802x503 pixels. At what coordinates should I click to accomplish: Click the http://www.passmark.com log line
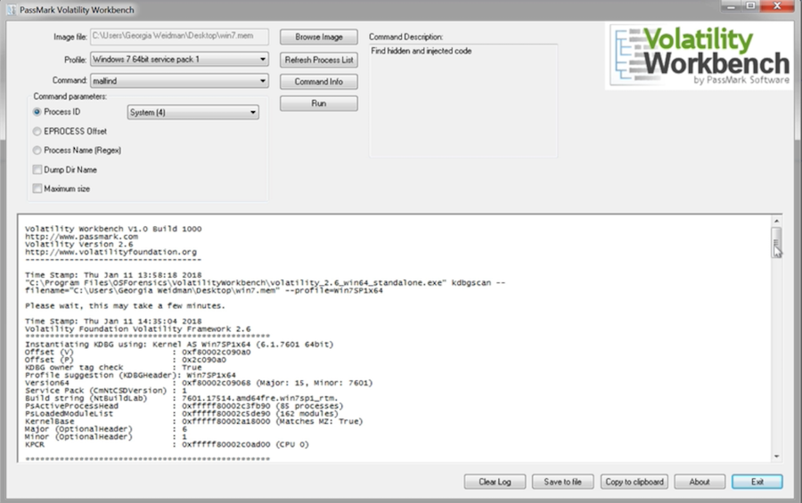coord(81,237)
